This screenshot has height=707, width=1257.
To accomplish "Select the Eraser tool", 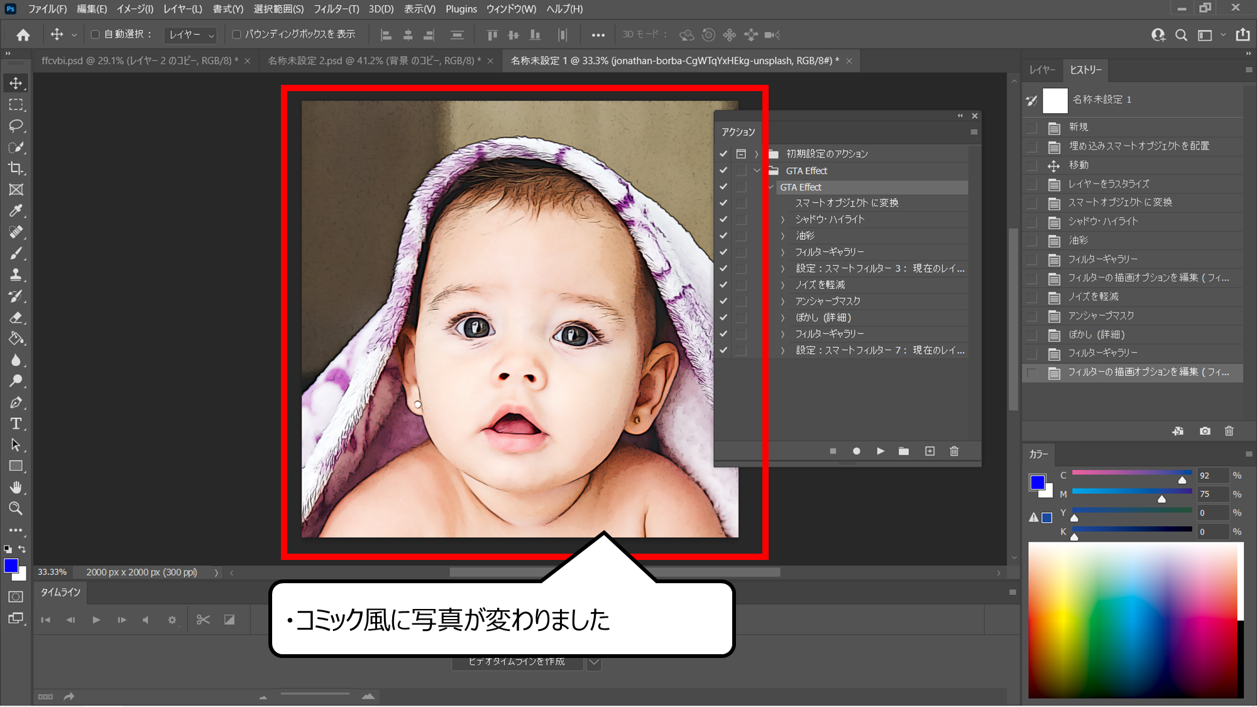I will (16, 317).
